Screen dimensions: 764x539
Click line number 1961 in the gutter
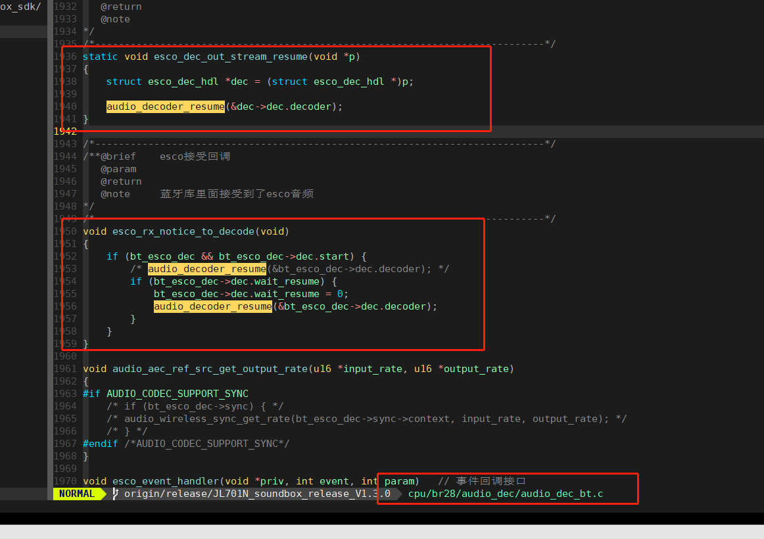coord(65,369)
